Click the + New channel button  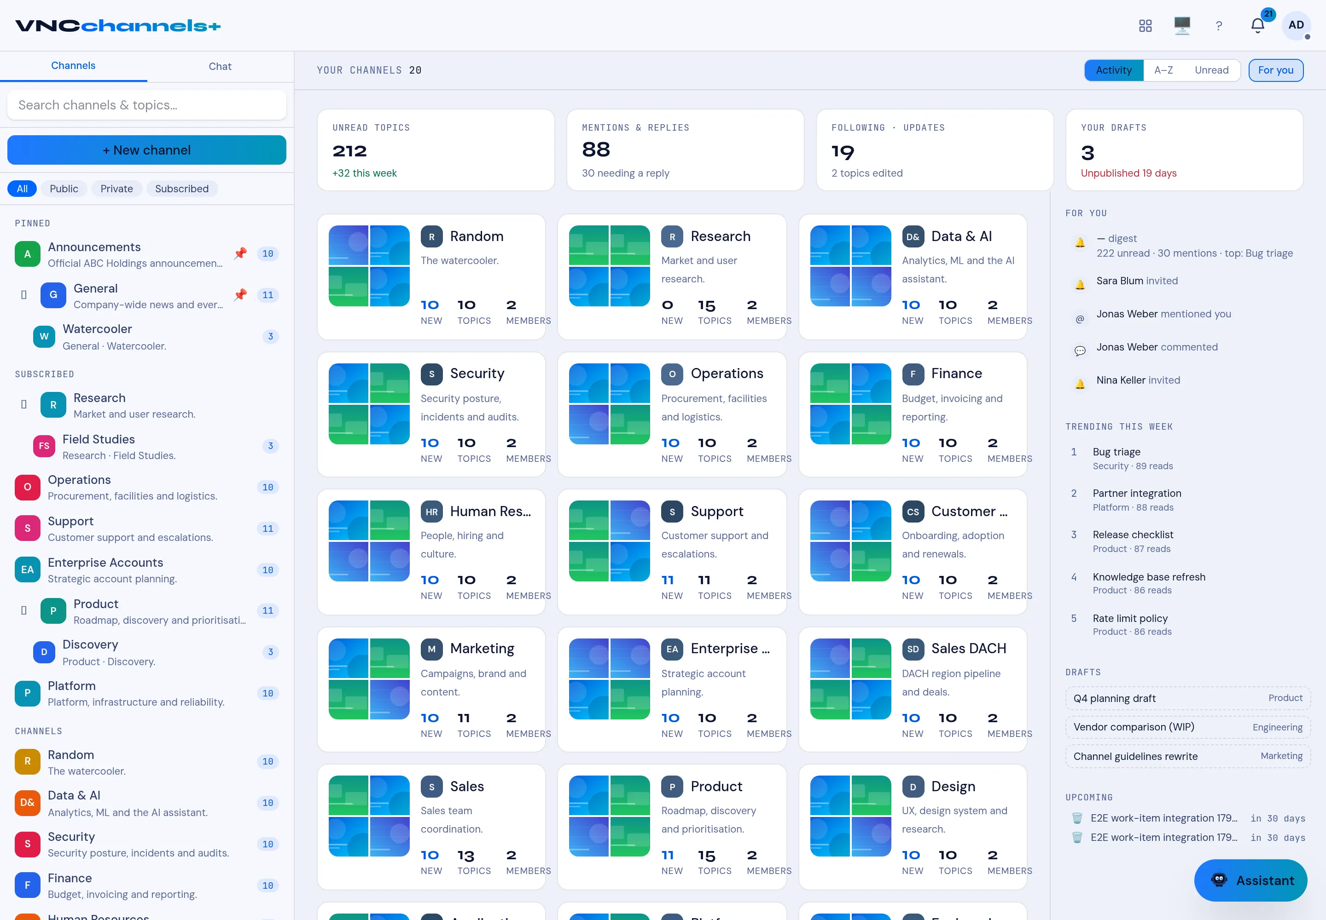click(x=146, y=150)
